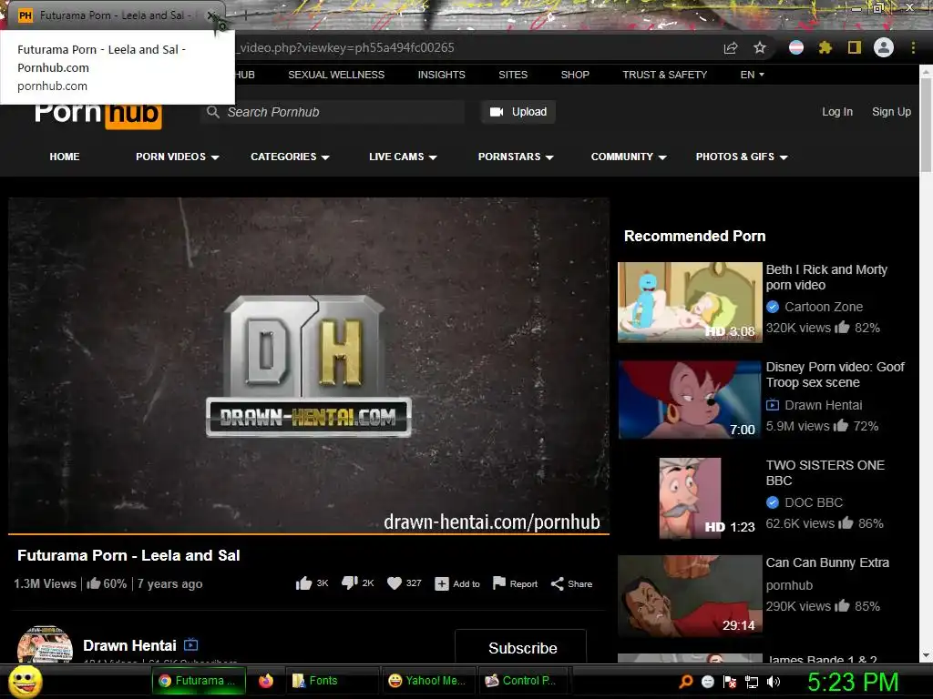The height and width of the screenshot is (699, 933).
Task: Click the search magnifier icon in search box
Action: pyautogui.click(x=213, y=112)
